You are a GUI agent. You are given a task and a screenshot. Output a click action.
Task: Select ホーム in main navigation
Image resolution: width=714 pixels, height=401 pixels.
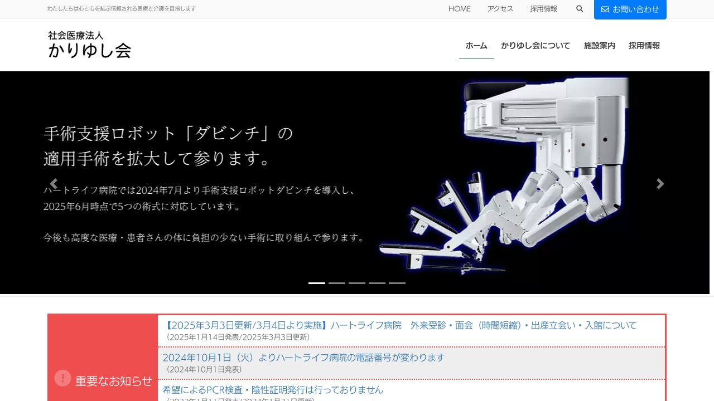tap(476, 46)
